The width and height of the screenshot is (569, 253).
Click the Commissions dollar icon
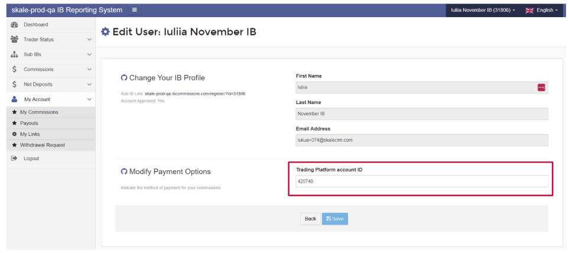[x=14, y=69]
